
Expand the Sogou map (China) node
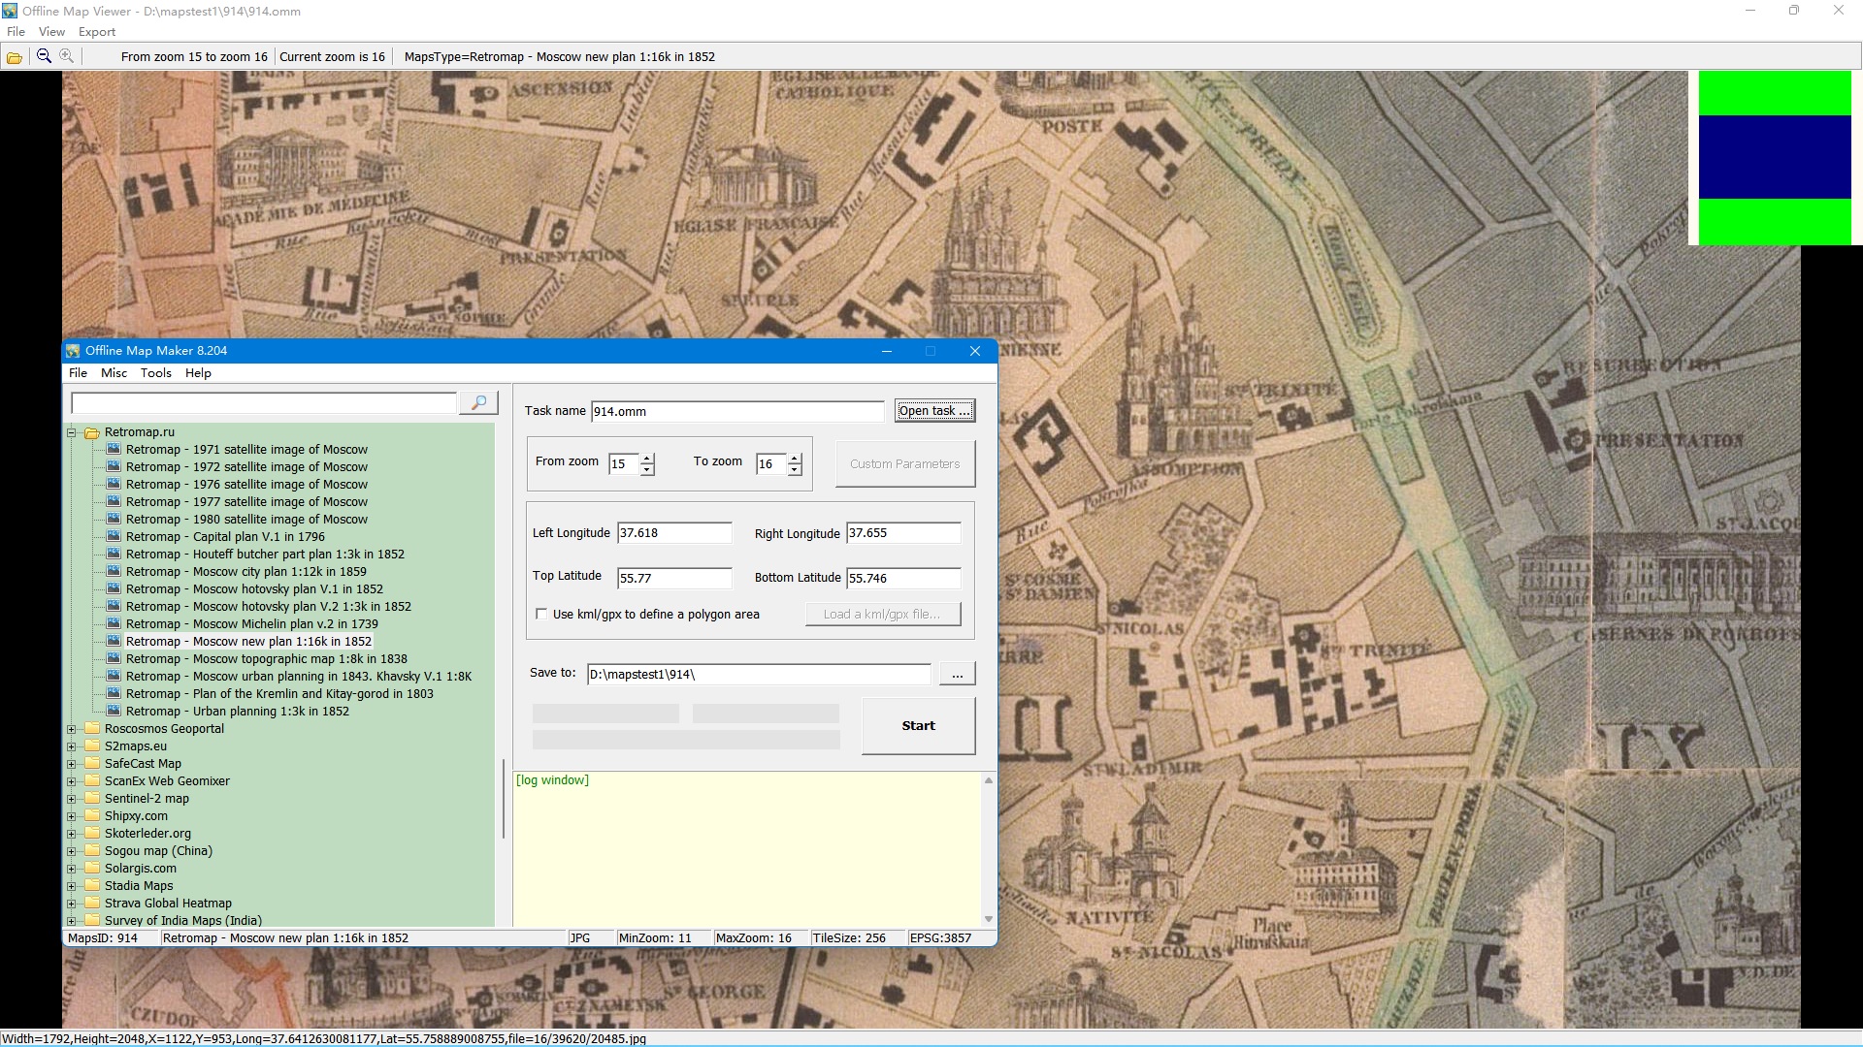point(71,851)
